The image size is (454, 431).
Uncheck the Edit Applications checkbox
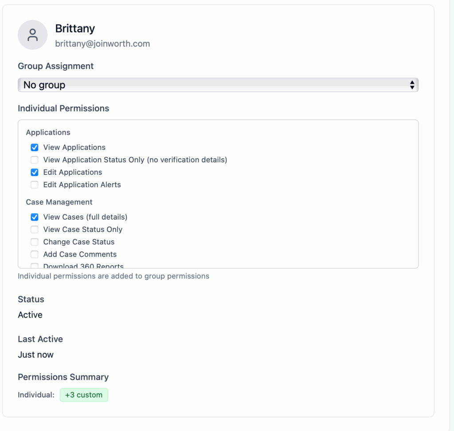click(35, 172)
